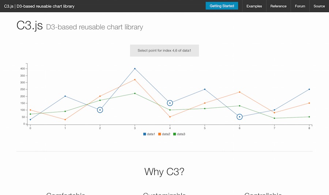This screenshot has width=329, height=195.
Task: Click x-axis tick label 7
Action: click(x=274, y=128)
